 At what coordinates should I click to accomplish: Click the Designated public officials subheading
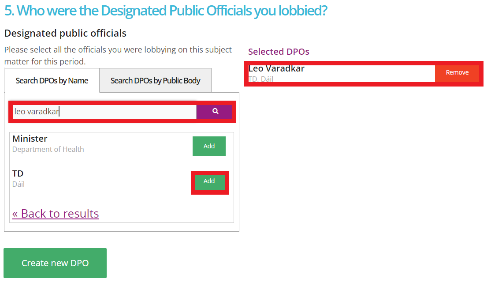click(x=65, y=33)
